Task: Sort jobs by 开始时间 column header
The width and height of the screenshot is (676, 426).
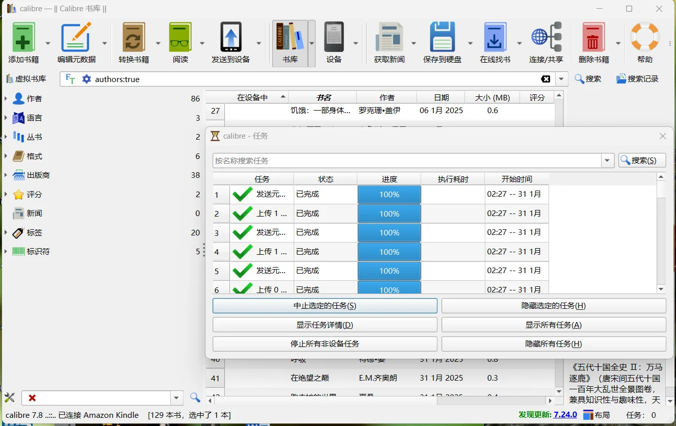Action: [x=517, y=179]
